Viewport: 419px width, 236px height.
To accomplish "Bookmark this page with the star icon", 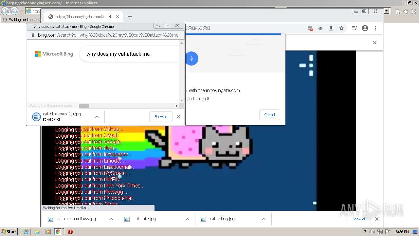I will (341, 29).
